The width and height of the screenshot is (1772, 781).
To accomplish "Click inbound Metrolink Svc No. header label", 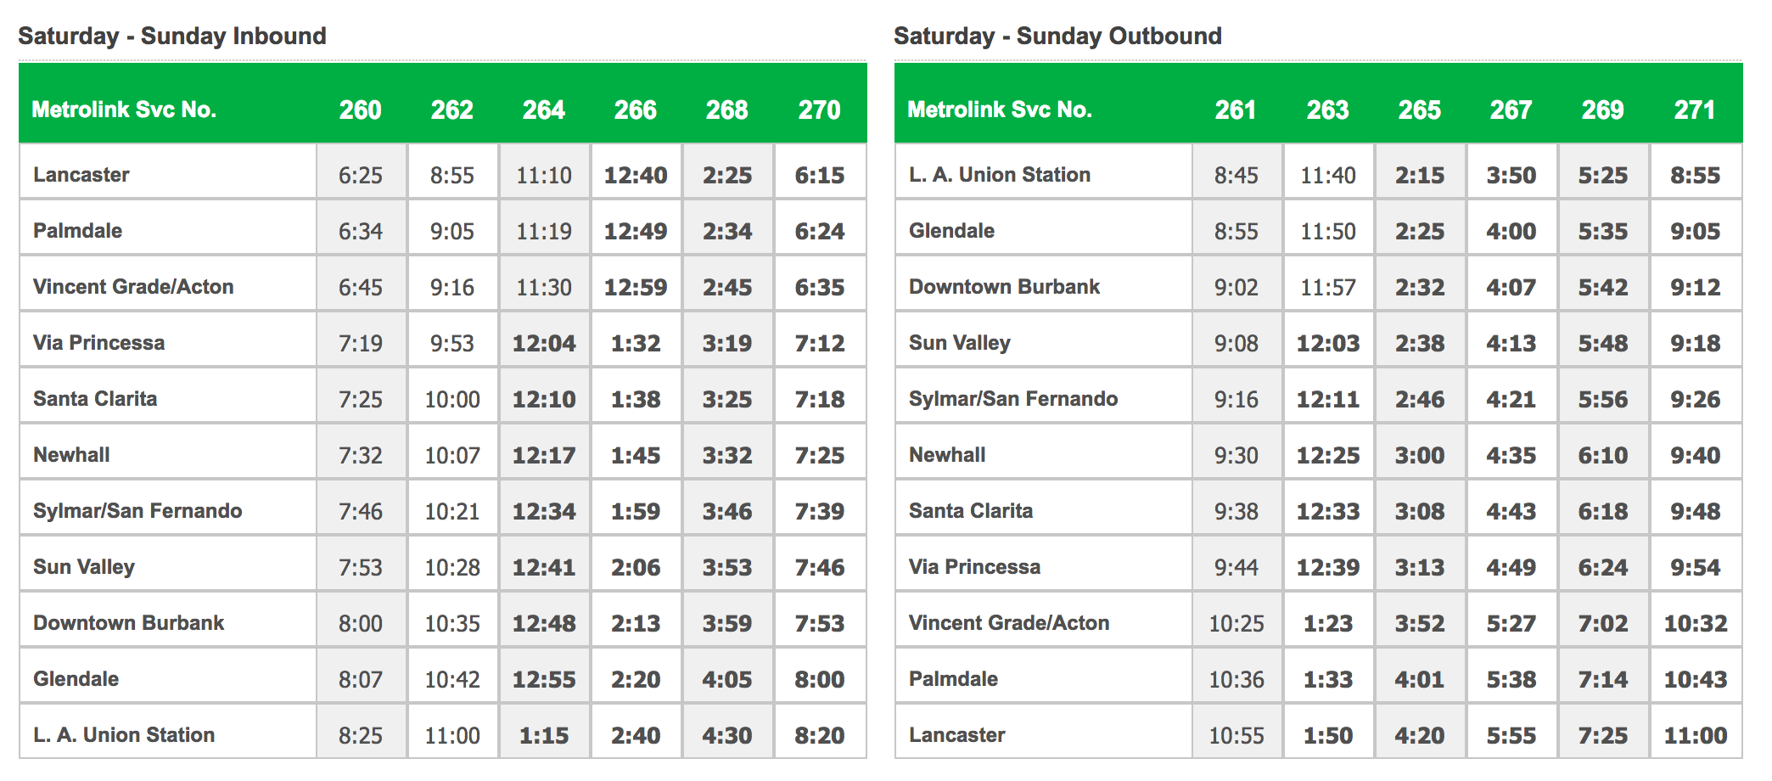I will pos(124,110).
